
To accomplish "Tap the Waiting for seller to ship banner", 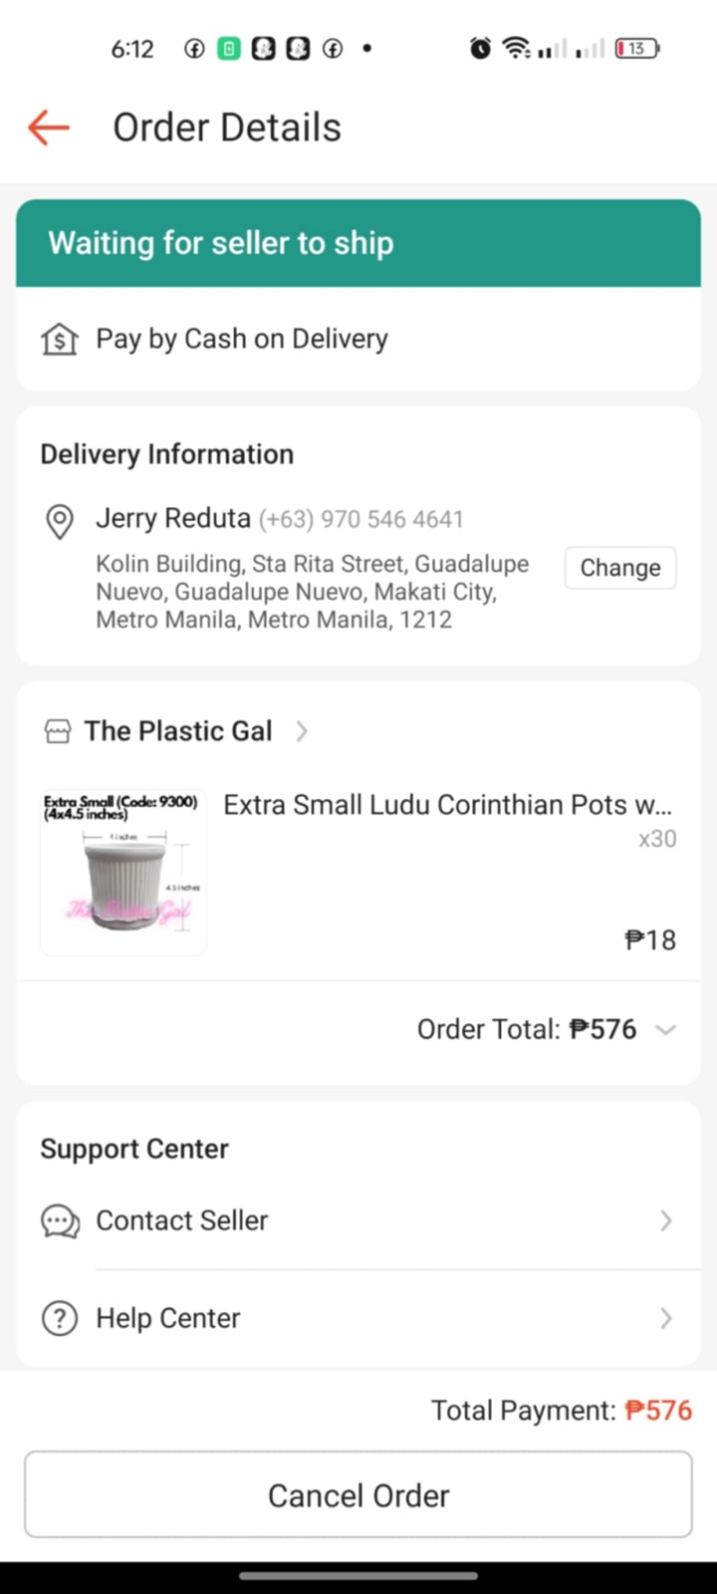I will tap(358, 243).
